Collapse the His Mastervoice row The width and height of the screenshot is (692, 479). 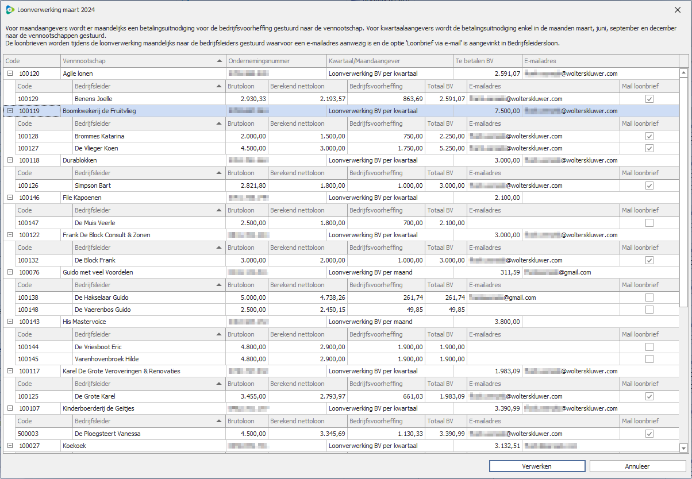(10, 322)
